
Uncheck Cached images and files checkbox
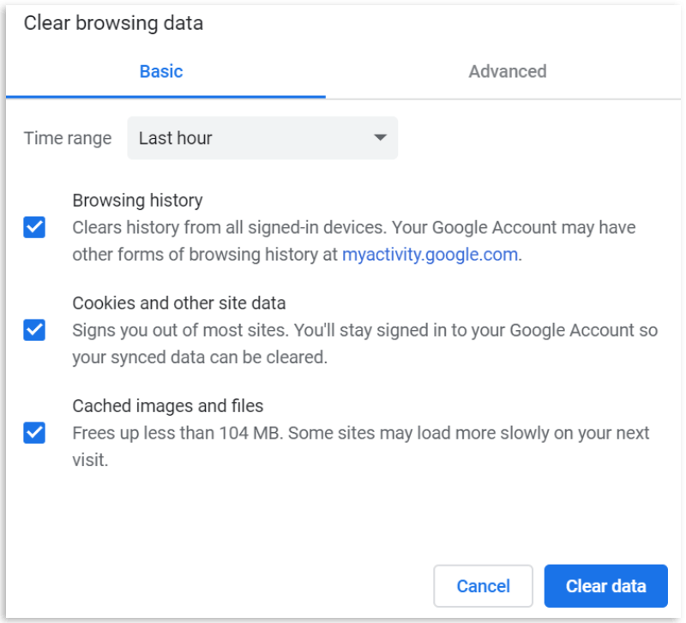point(34,433)
